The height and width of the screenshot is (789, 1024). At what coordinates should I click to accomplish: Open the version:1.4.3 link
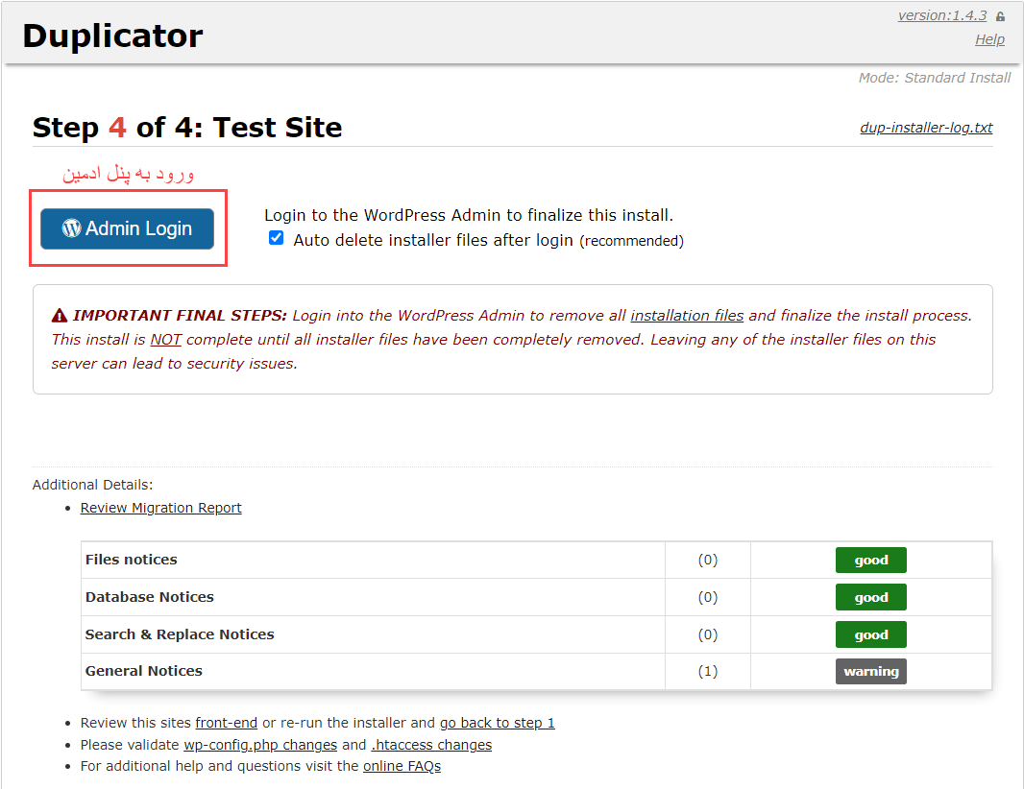[941, 15]
